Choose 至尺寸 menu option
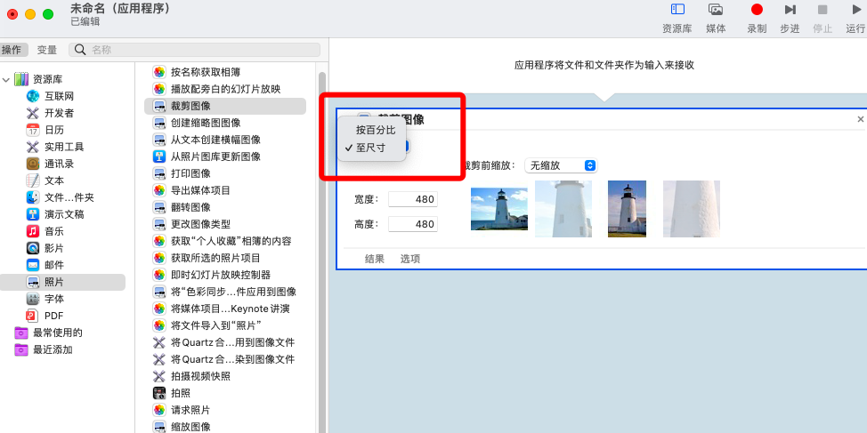The image size is (867, 433). coord(371,148)
